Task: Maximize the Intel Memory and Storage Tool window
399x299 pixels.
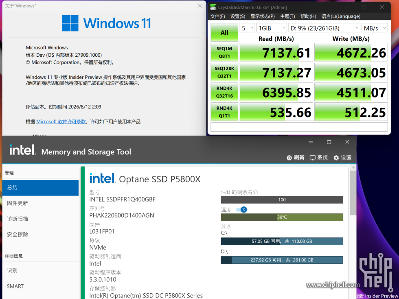Action: coord(329,142)
